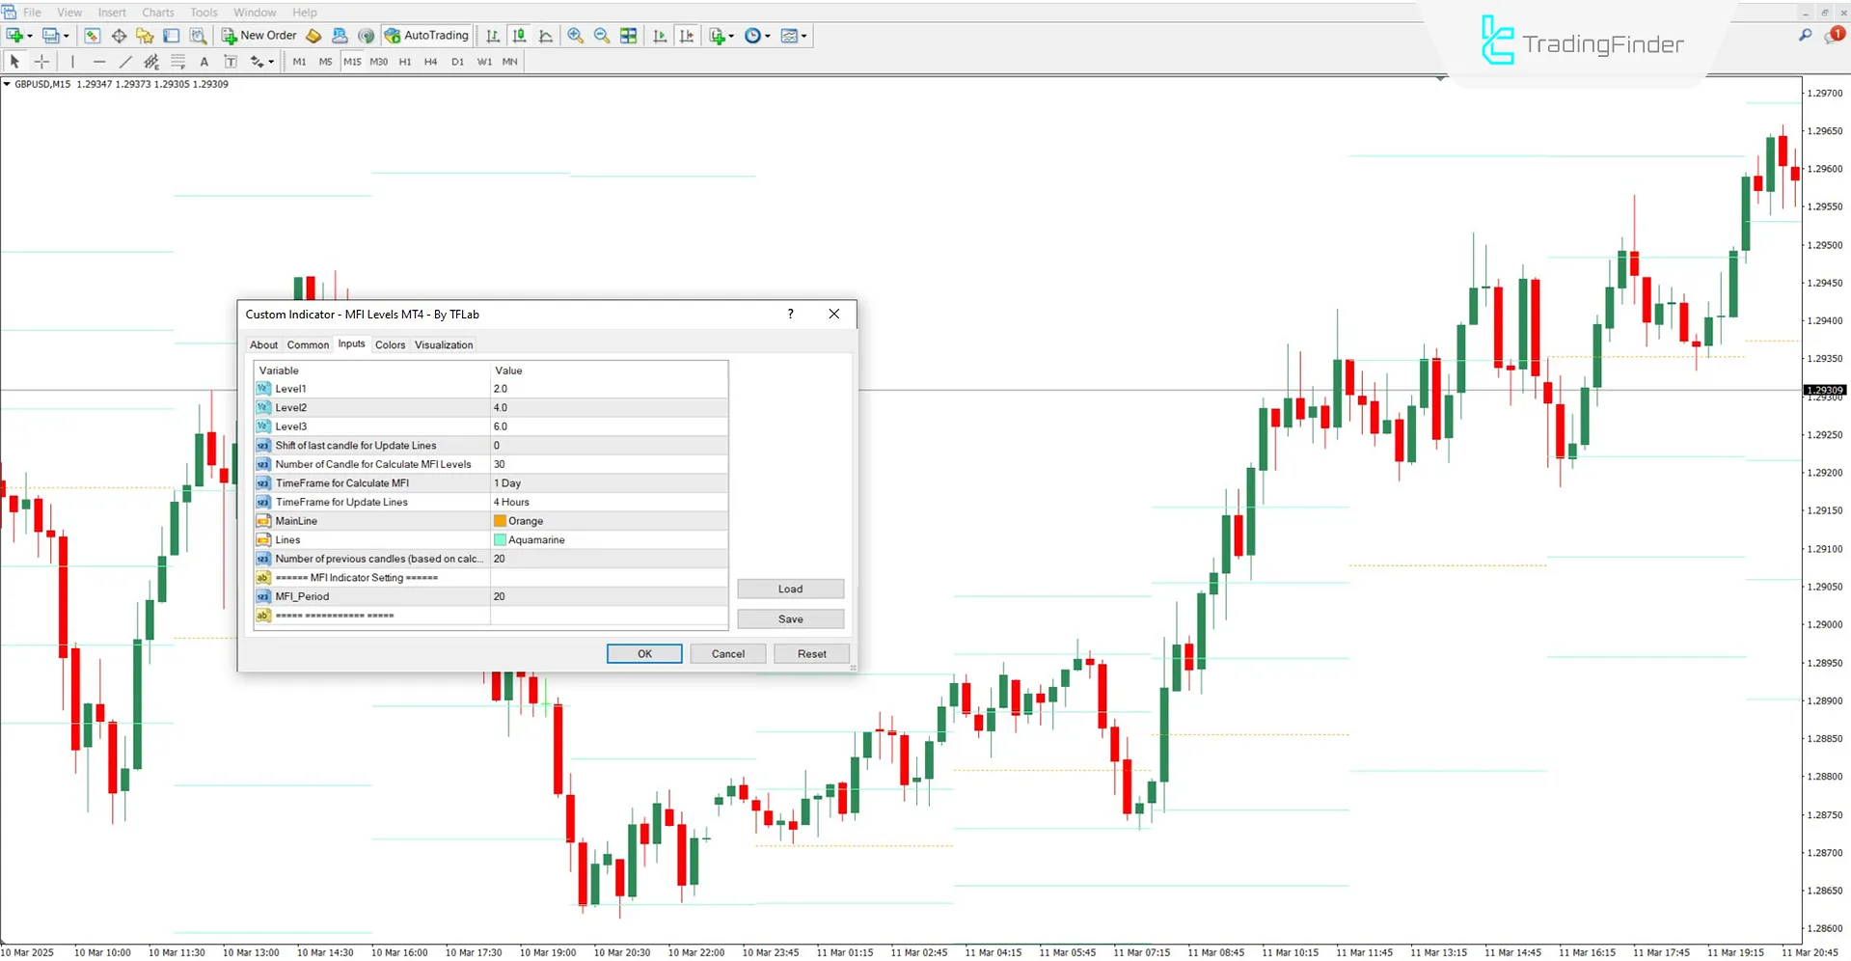Toggle chart shift from right edge
The image size is (1851, 961).
687,35
